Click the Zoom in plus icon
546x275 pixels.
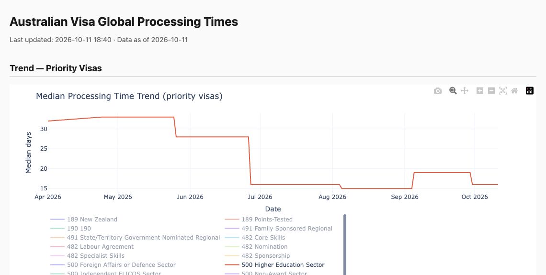480,91
